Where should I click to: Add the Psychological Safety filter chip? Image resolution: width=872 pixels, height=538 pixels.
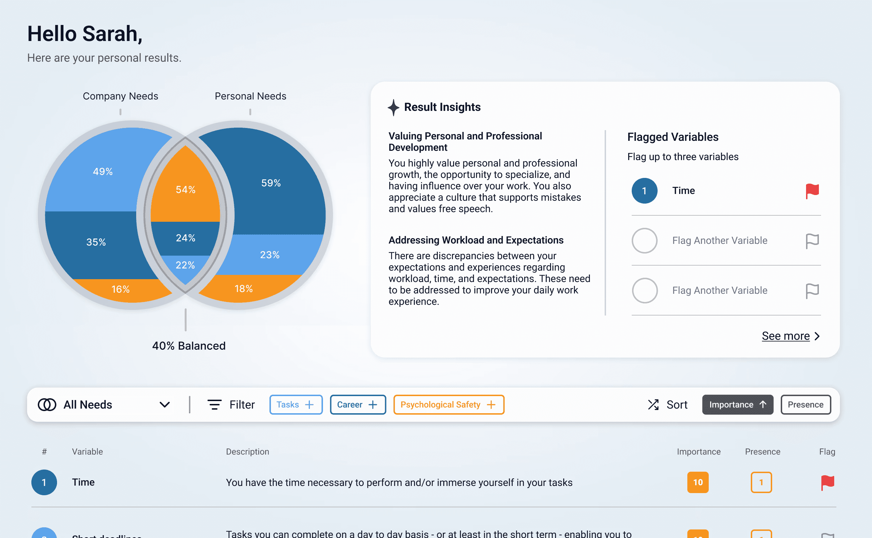tap(449, 405)
